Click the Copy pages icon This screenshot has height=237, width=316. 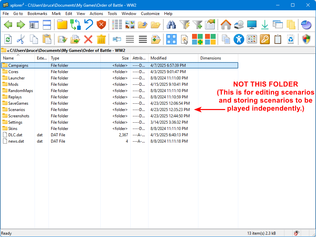(34, 39)
